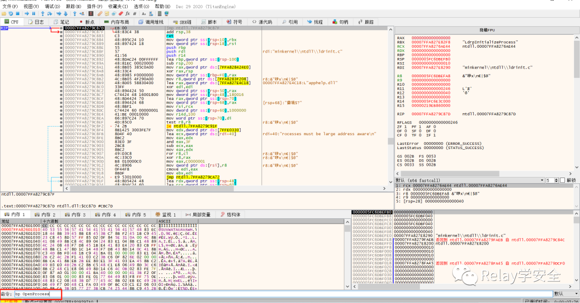Image resolution: width=580 pixels, height=303 pixels.
Task: Switch to the 源代码 source tab
Action: coord(262,22)
